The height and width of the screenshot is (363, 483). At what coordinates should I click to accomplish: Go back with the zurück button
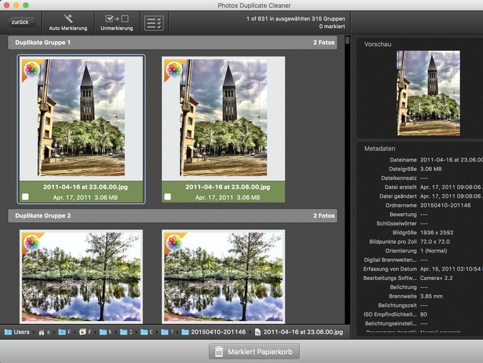click(x=20, y=22)
